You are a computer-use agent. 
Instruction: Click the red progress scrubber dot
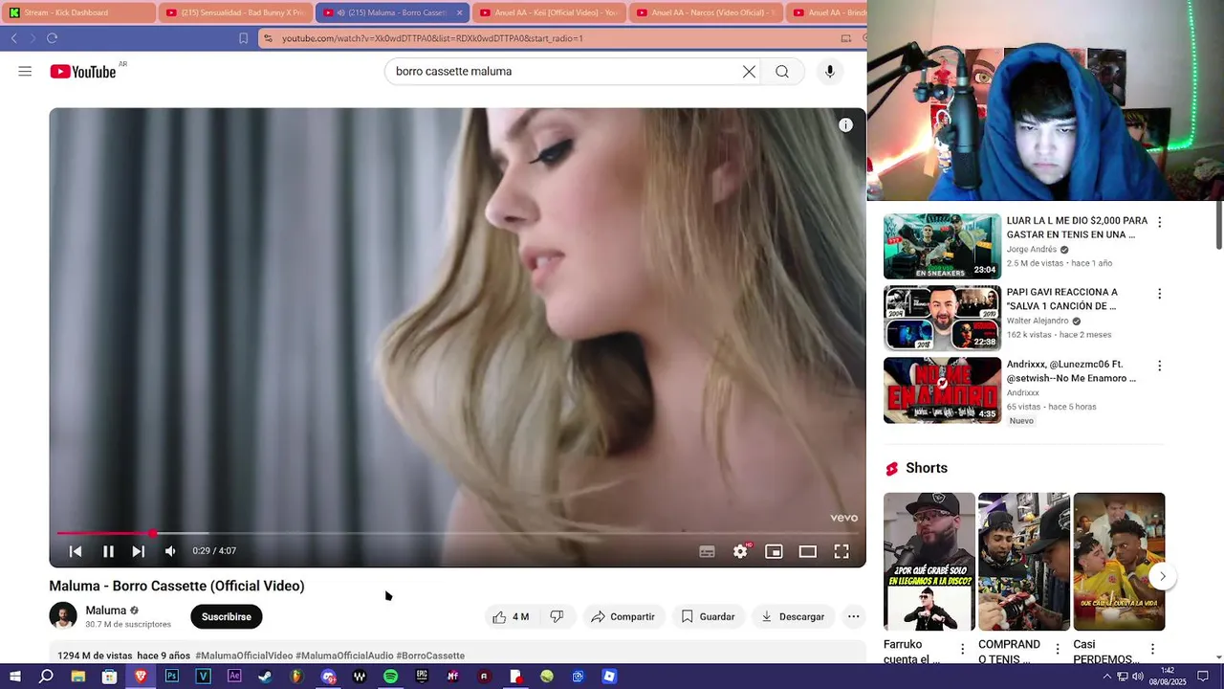pos(152,533)
